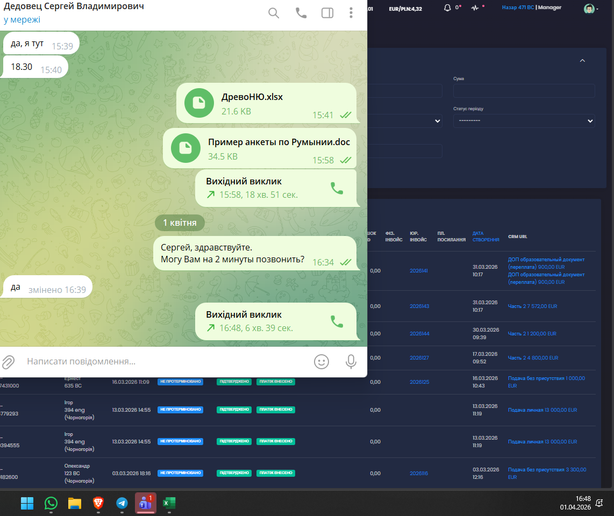Click the paperclip attach file icon
The width and height of the screenshot is (614, 516).
[x=8, y=362]
